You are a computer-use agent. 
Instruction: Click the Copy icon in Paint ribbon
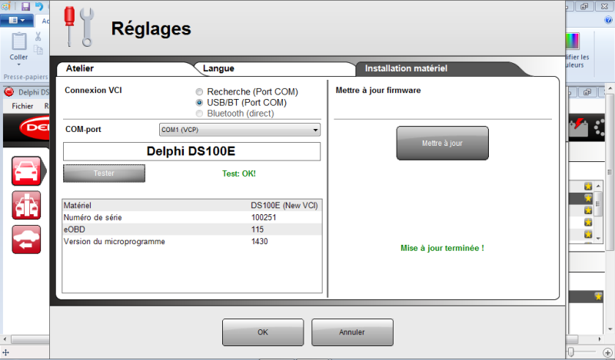(x=38, y=50)
